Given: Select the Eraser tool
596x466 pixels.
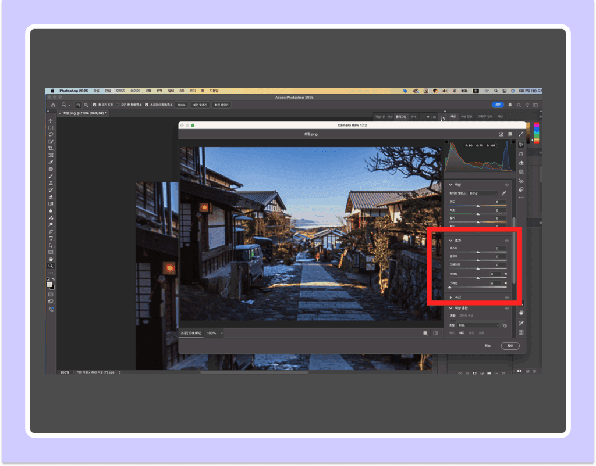Looking at the screenshot, I should pyautogui.click(x=51, y=197).
